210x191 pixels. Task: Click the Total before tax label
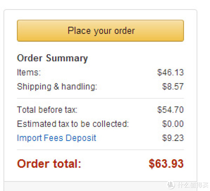tap(47, 110)
